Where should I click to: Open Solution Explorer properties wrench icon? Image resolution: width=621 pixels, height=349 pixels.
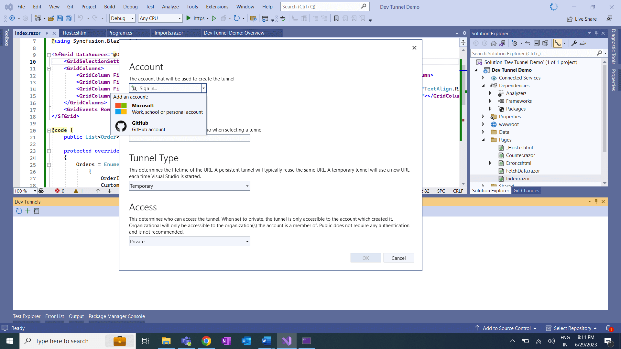tap(574, 43)
